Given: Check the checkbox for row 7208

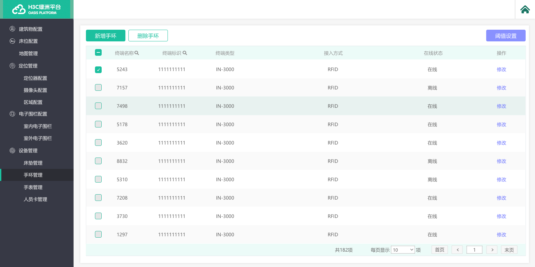Looking at the screenshot, I should tap(98, 198).
